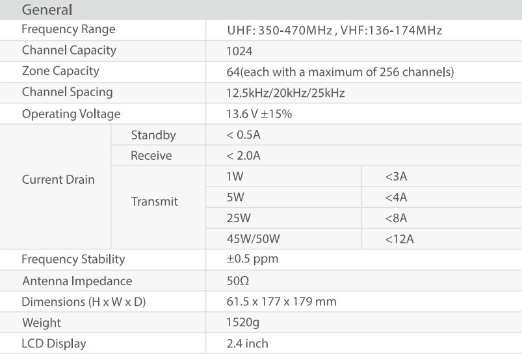Click the UHF/VHF frequency range value
This screenshot has height=354, width=522.
(x=334, y=30)
